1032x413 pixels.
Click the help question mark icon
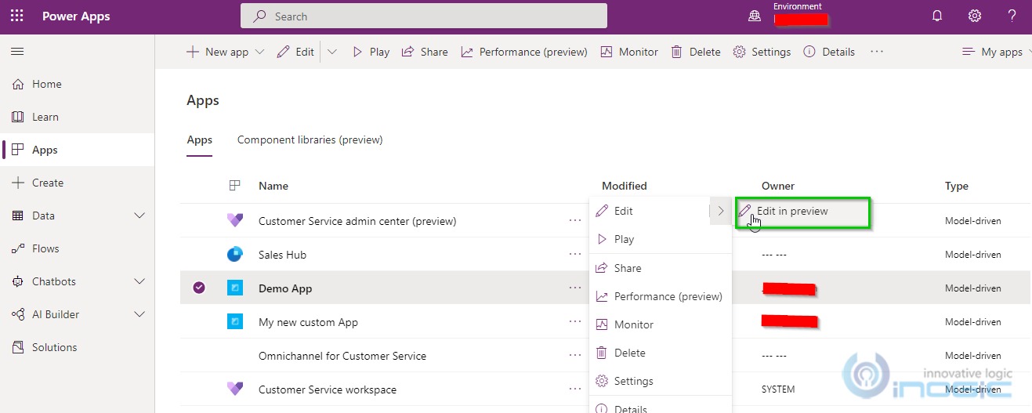(x=1012, y=16)
